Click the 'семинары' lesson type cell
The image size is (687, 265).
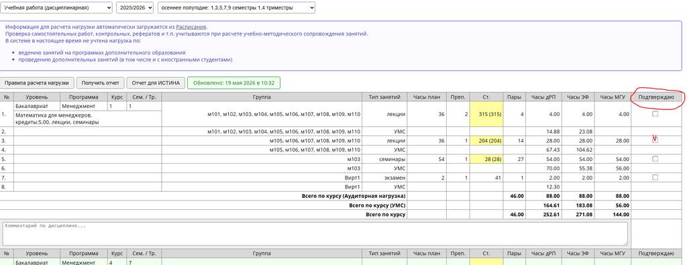click(x=384, y=159)
